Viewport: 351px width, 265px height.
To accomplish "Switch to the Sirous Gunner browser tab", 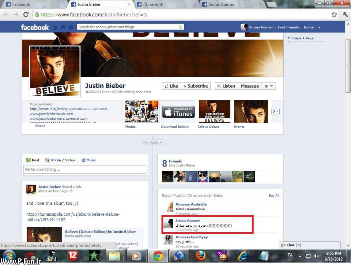I will 232,4.
